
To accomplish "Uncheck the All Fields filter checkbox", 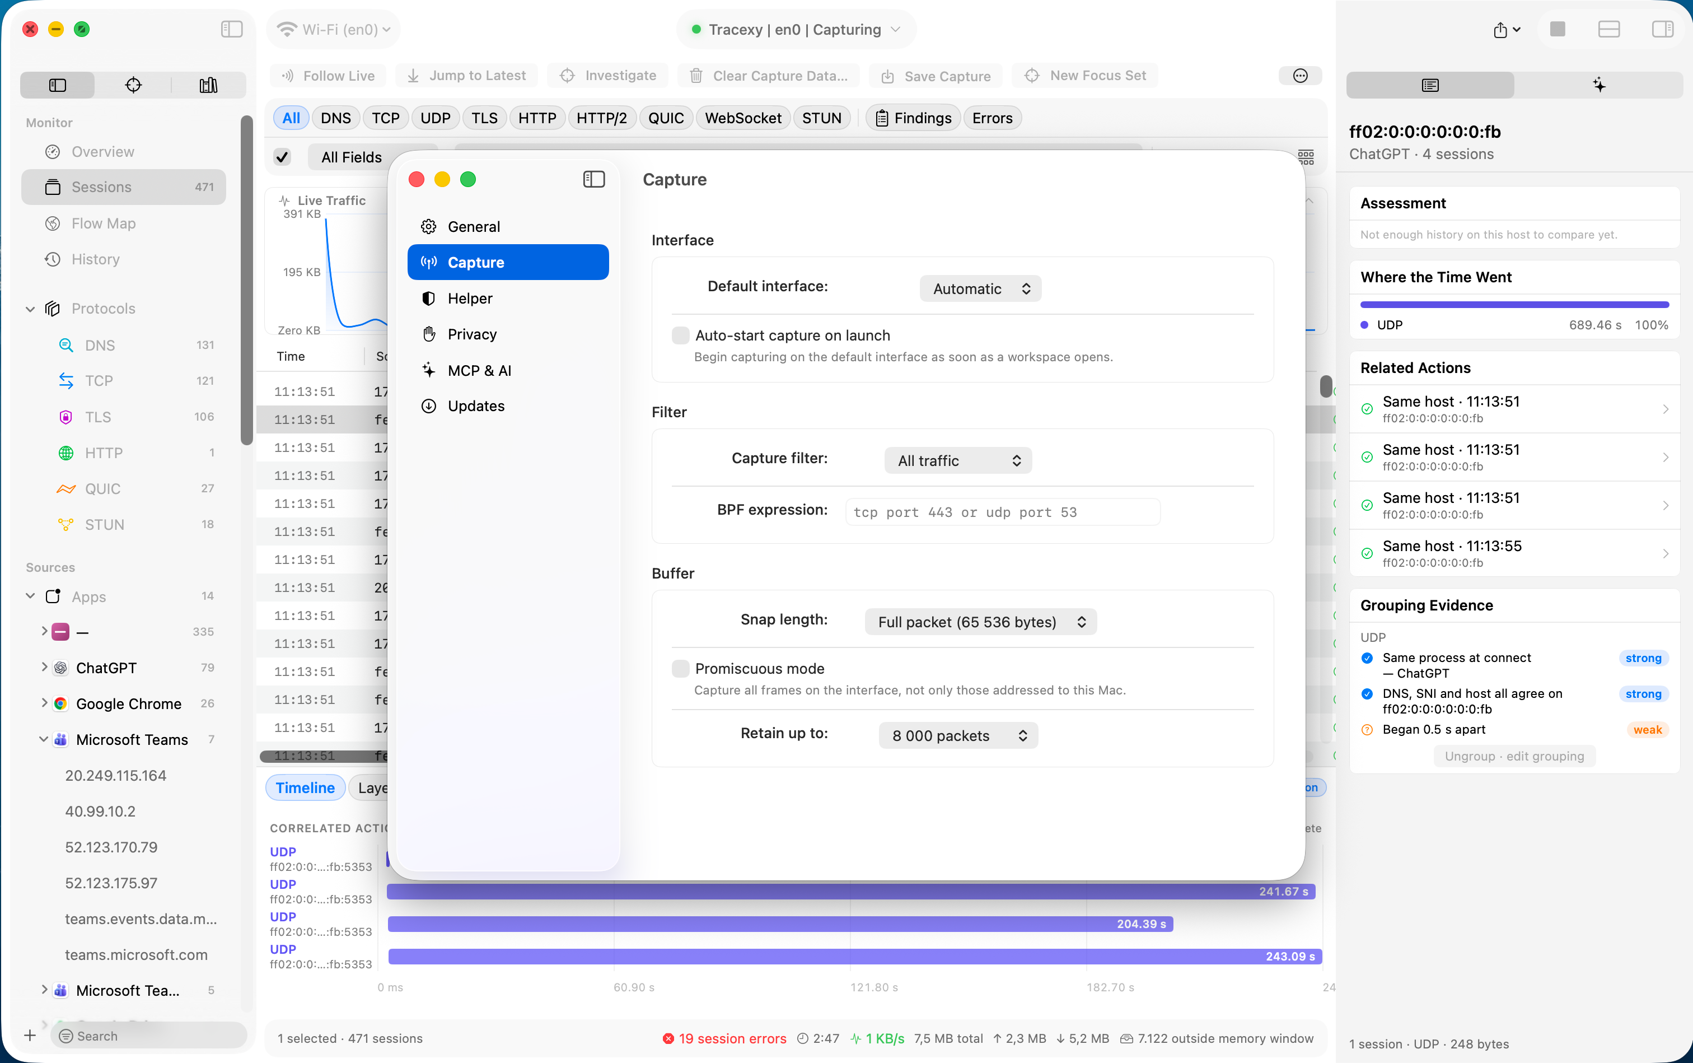I will tap(282, 157).
